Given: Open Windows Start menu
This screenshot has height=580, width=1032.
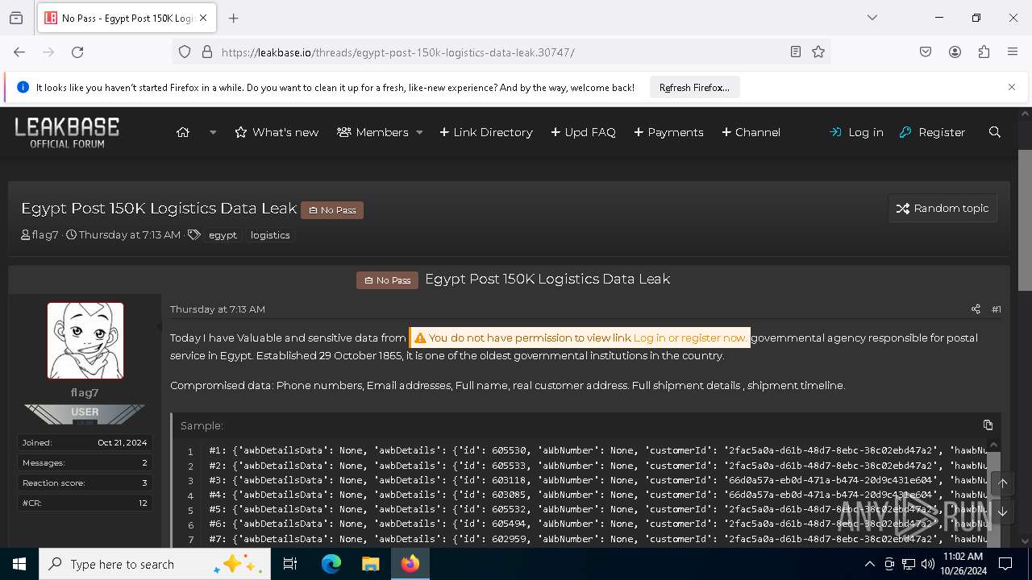Looking at the screenshot, I should (19, 564).
